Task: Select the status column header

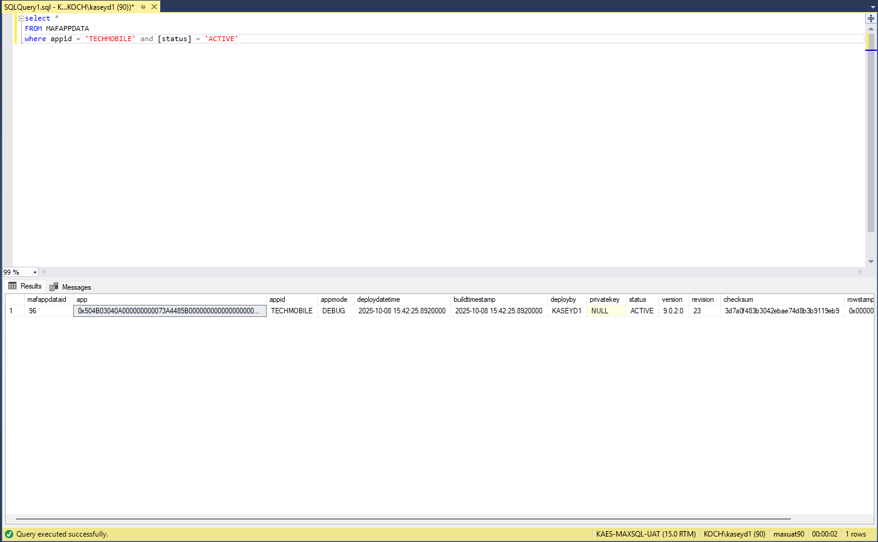Action: point(642,299)
